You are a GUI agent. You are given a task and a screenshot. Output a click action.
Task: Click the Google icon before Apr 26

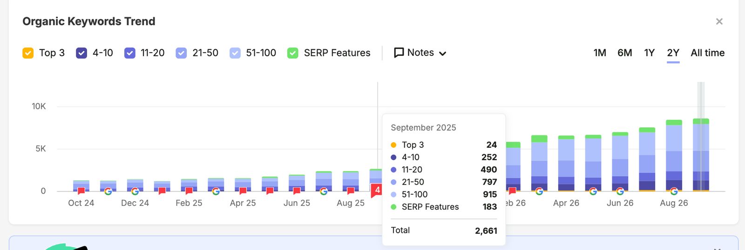[539, 191]
